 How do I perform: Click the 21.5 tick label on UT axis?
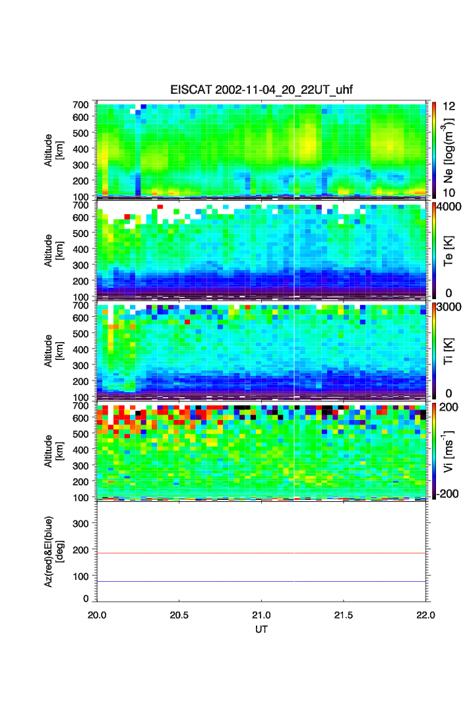(344, 614)
